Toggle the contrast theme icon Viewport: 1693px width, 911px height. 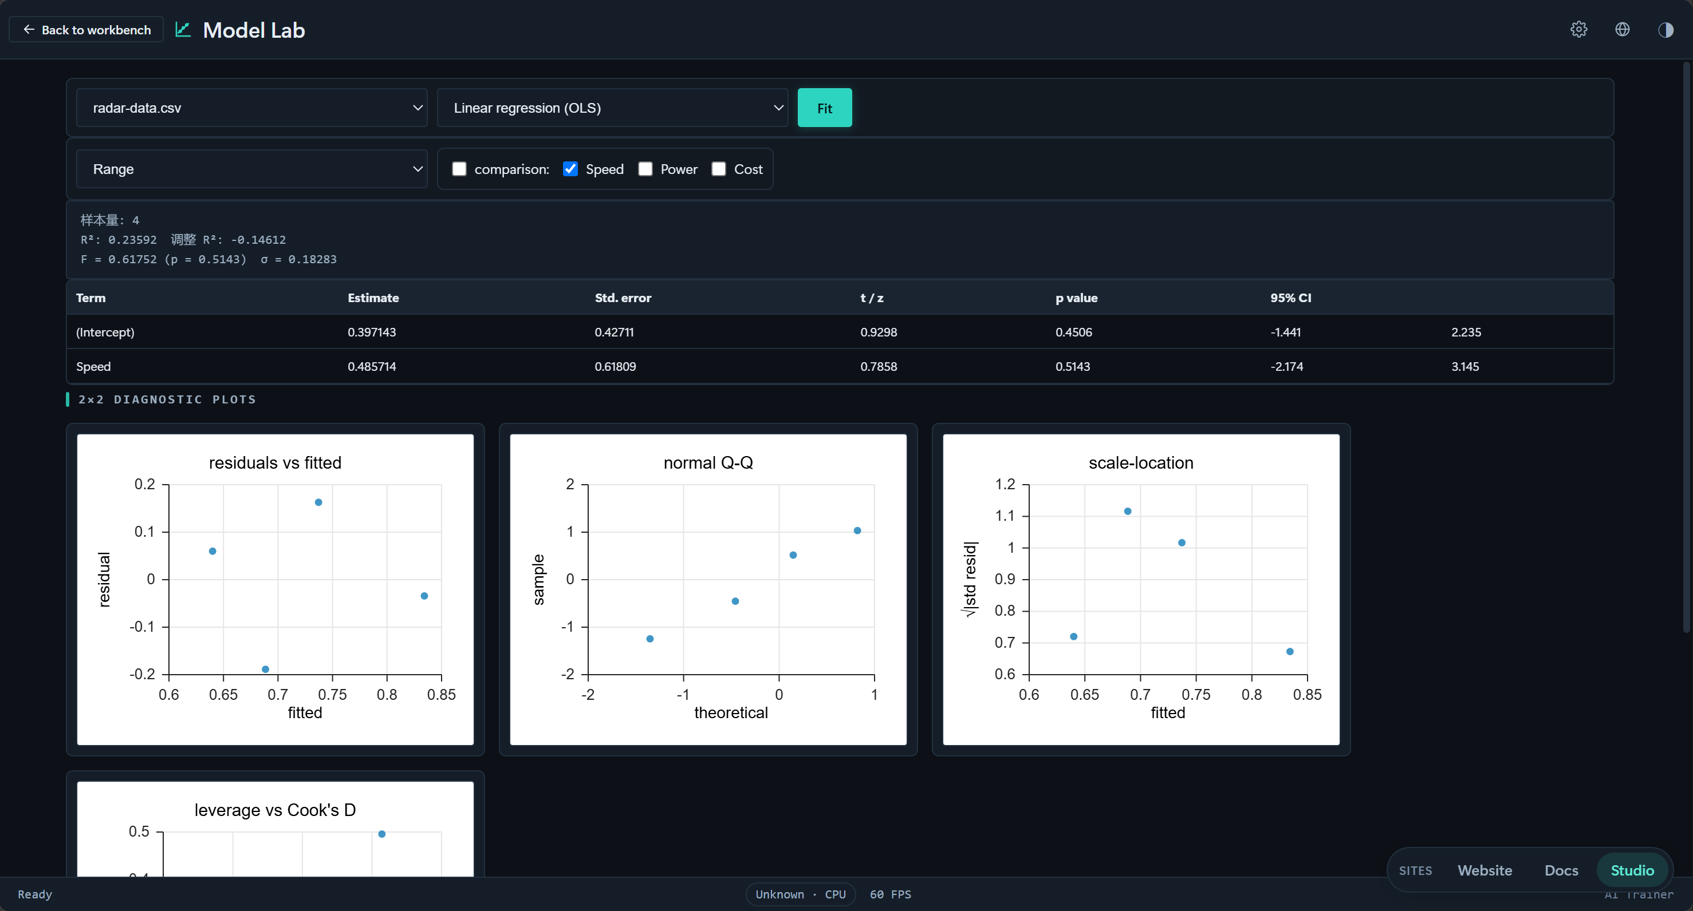[1666, 30]
